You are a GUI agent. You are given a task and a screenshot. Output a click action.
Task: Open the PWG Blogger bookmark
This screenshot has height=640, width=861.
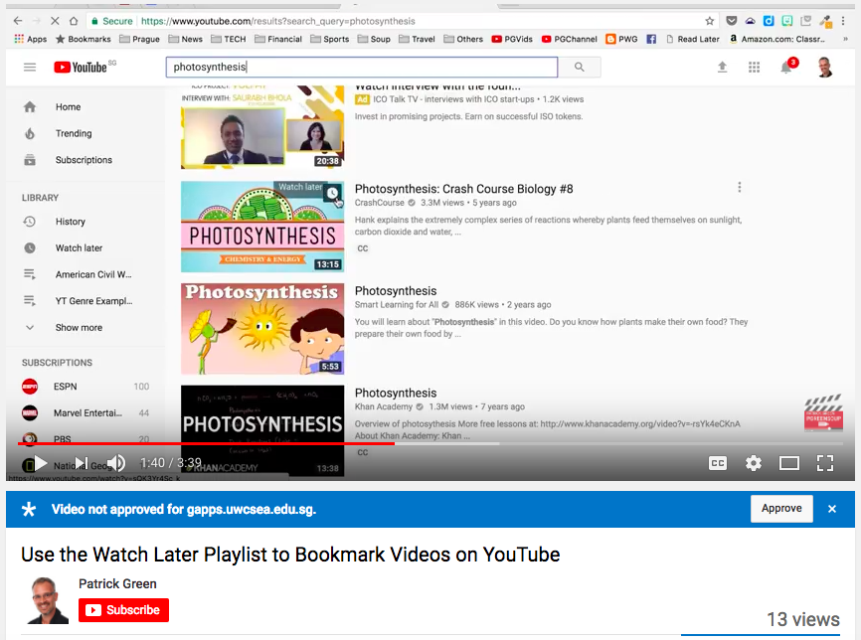click(x=621, y=39)
